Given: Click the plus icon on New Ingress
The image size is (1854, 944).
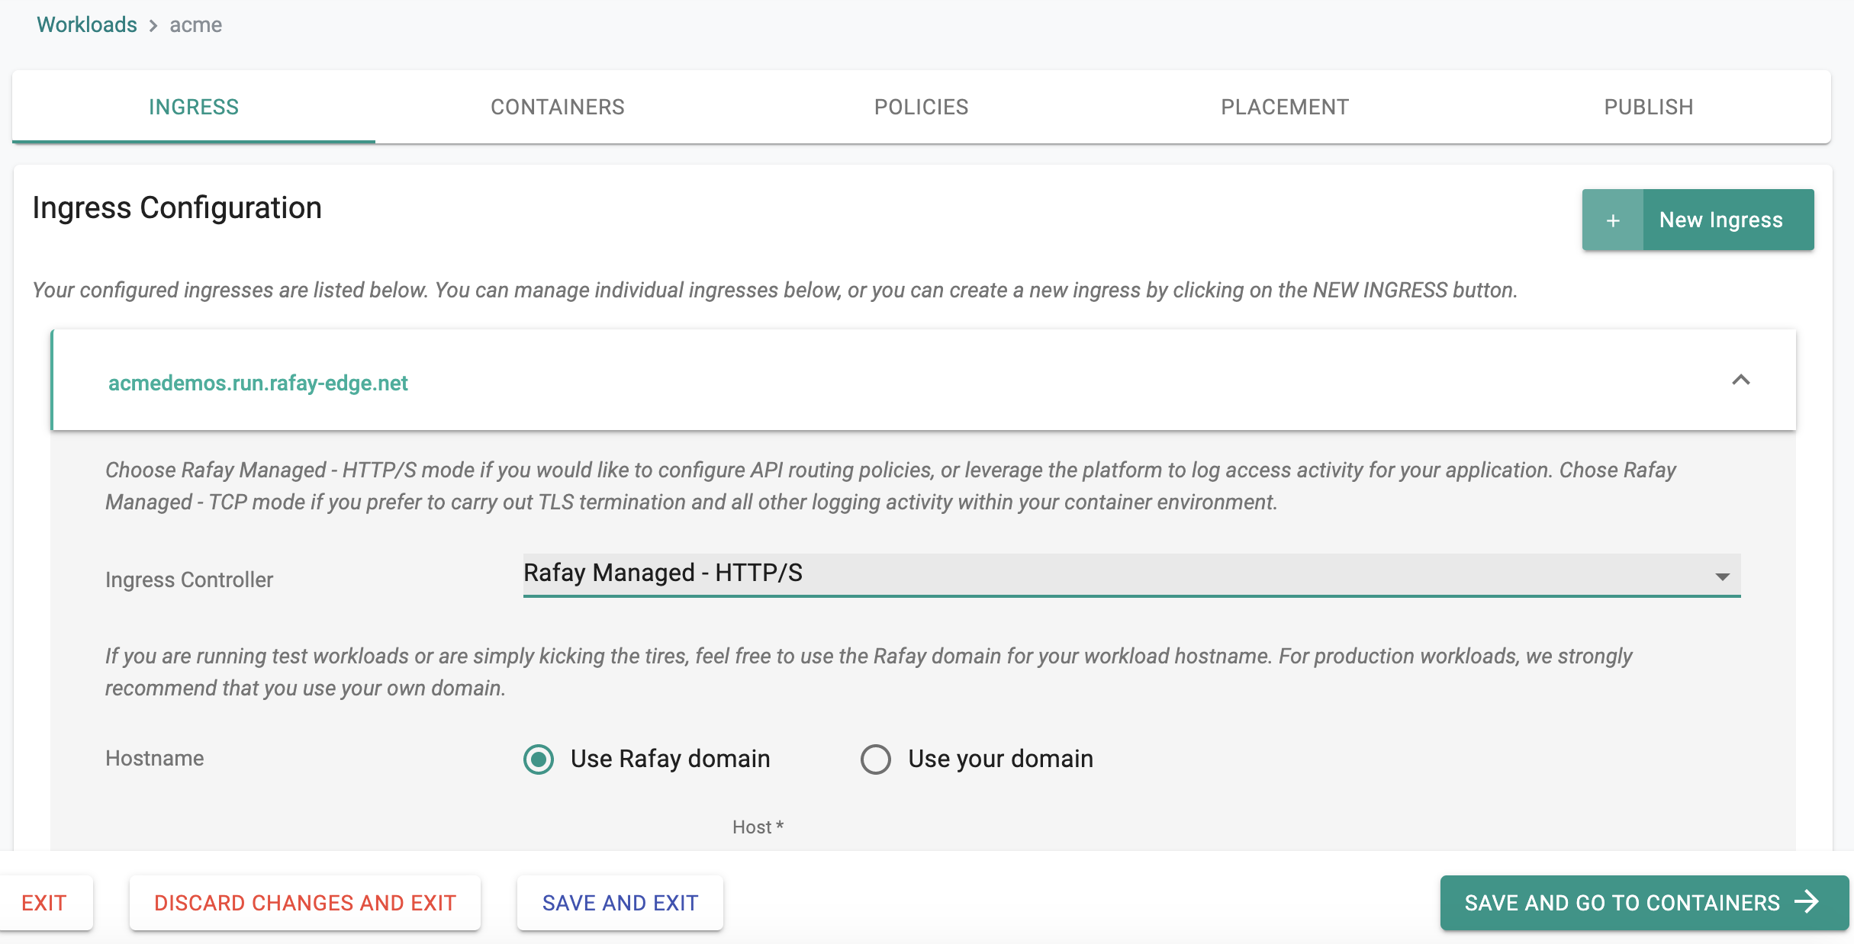Looking at the screenshot, I should [x=1613, y=220].
